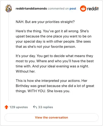
Task: Click the reddit wordmark text
Action: (93, 9)
